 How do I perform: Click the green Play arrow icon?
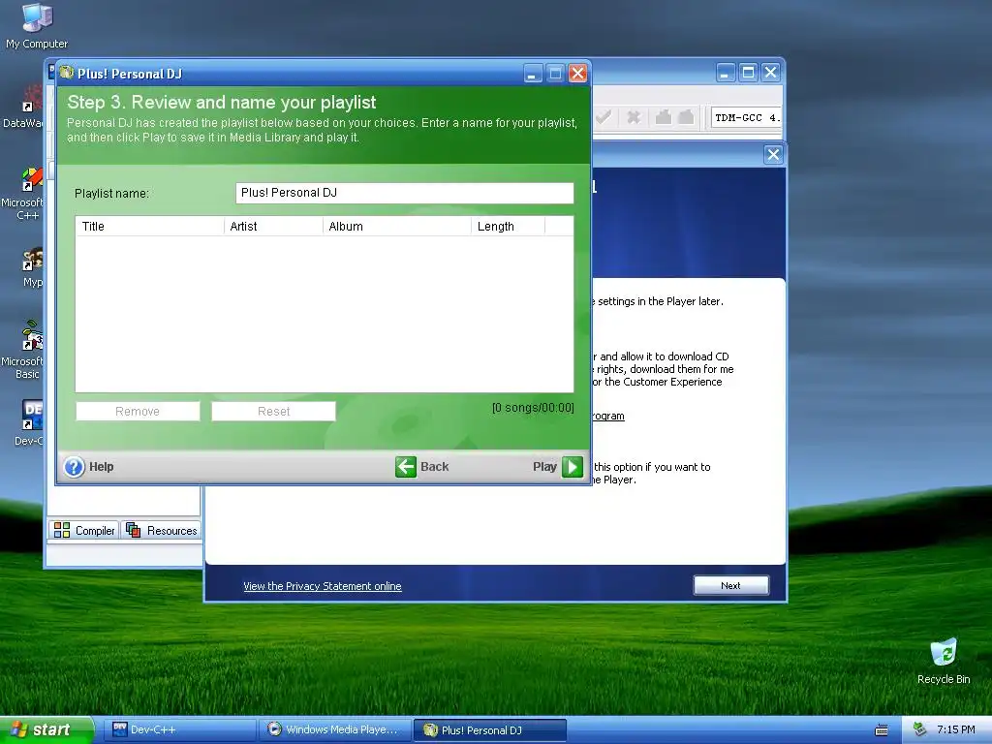point(572,467)
